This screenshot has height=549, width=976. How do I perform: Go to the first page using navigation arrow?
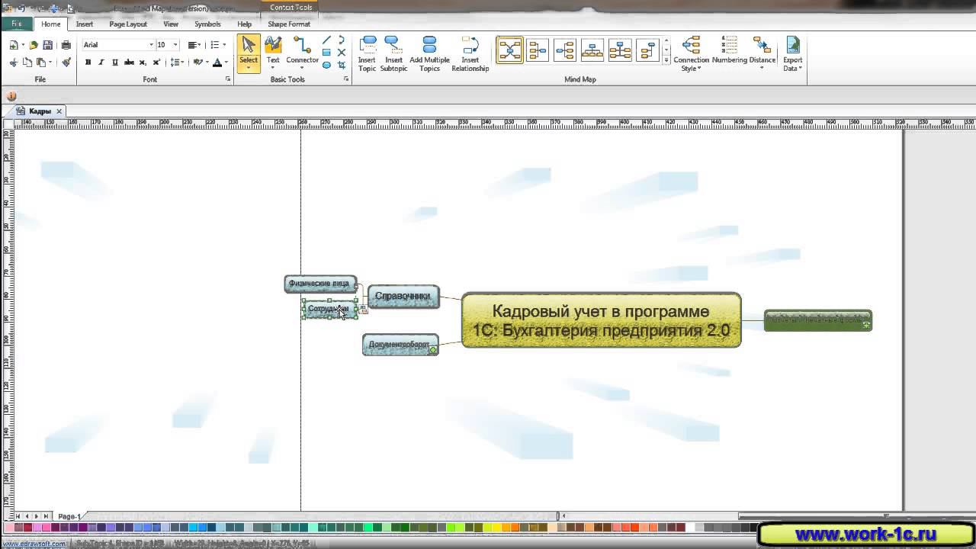pos(18,516)
